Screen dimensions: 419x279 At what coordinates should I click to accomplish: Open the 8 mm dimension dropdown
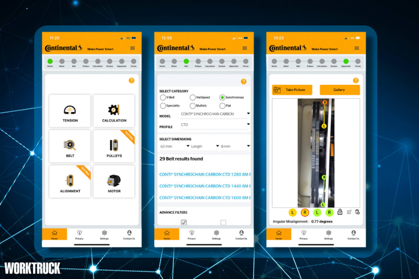235,146
